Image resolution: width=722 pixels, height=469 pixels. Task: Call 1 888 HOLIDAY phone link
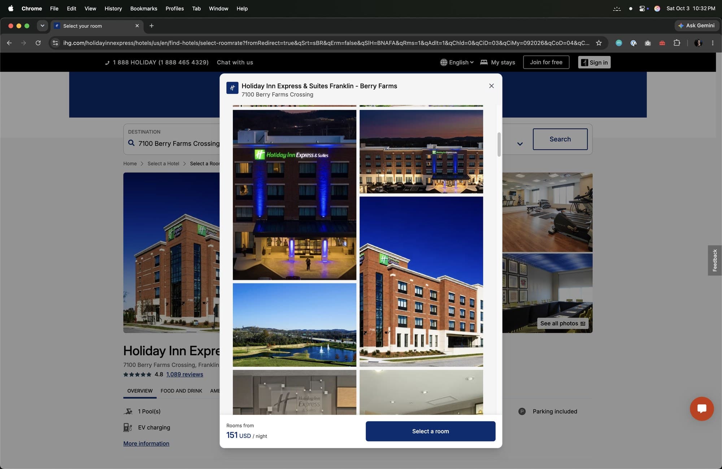pyautogui.click(x=157, y=62)
